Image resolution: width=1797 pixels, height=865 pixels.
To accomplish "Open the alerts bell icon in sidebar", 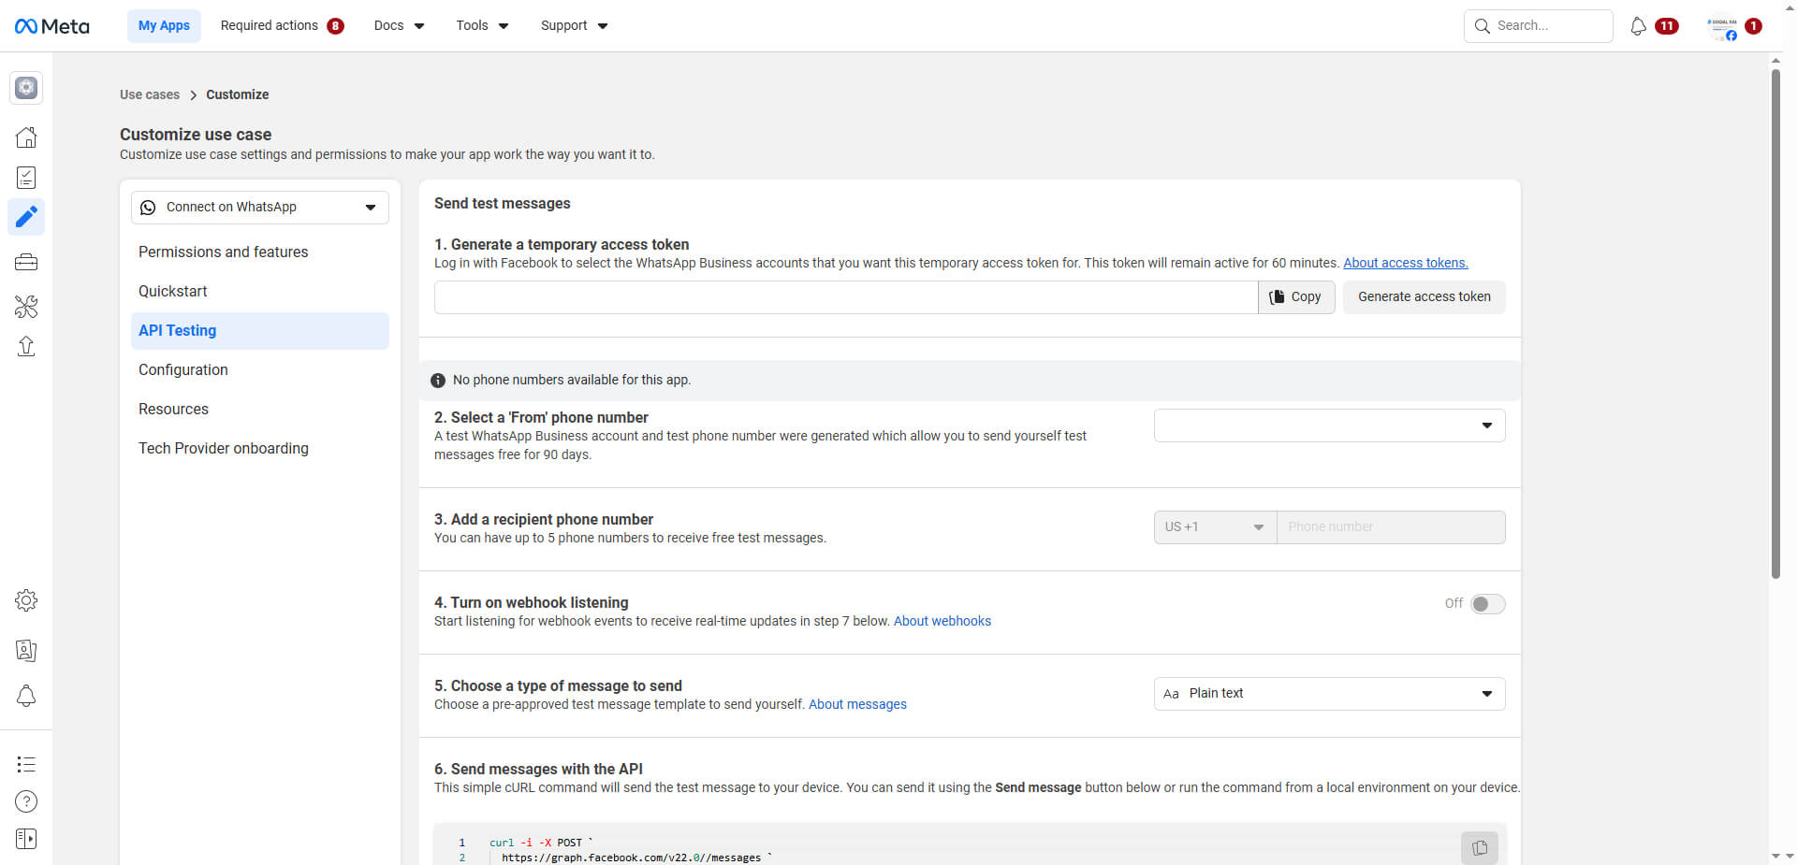I will 26,697.
